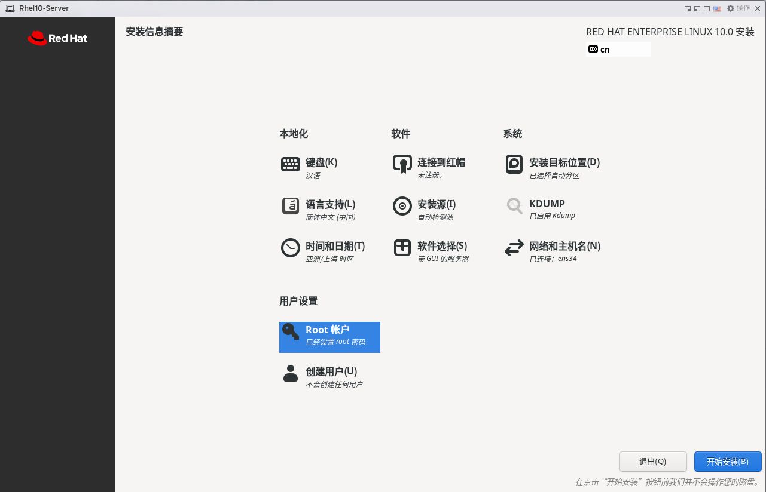Click the Red Hat logo in sidebar

click(x=57, y=38)
